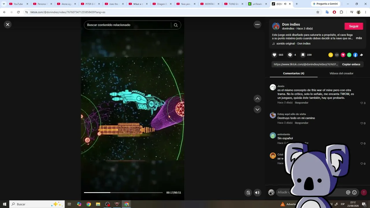Open the media control icon in toolbar

coord(351,12)
